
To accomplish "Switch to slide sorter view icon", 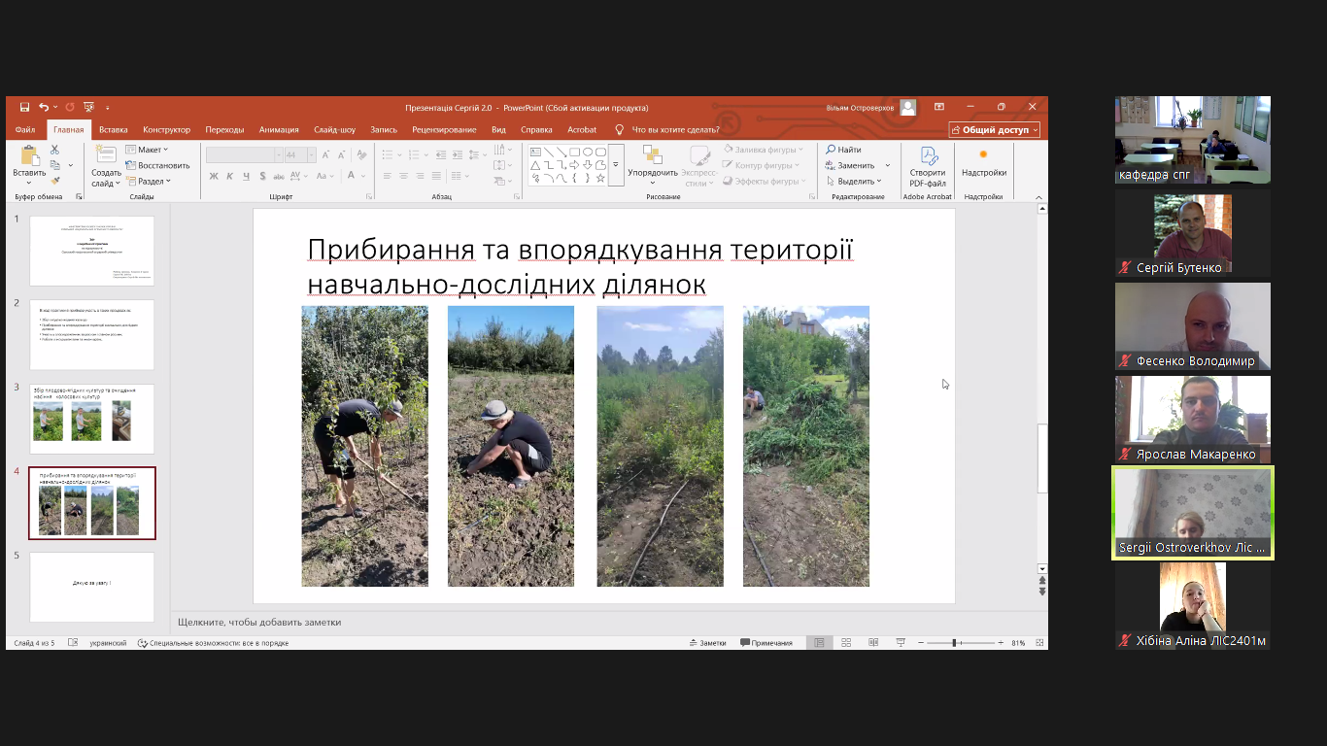I will 846,643.
